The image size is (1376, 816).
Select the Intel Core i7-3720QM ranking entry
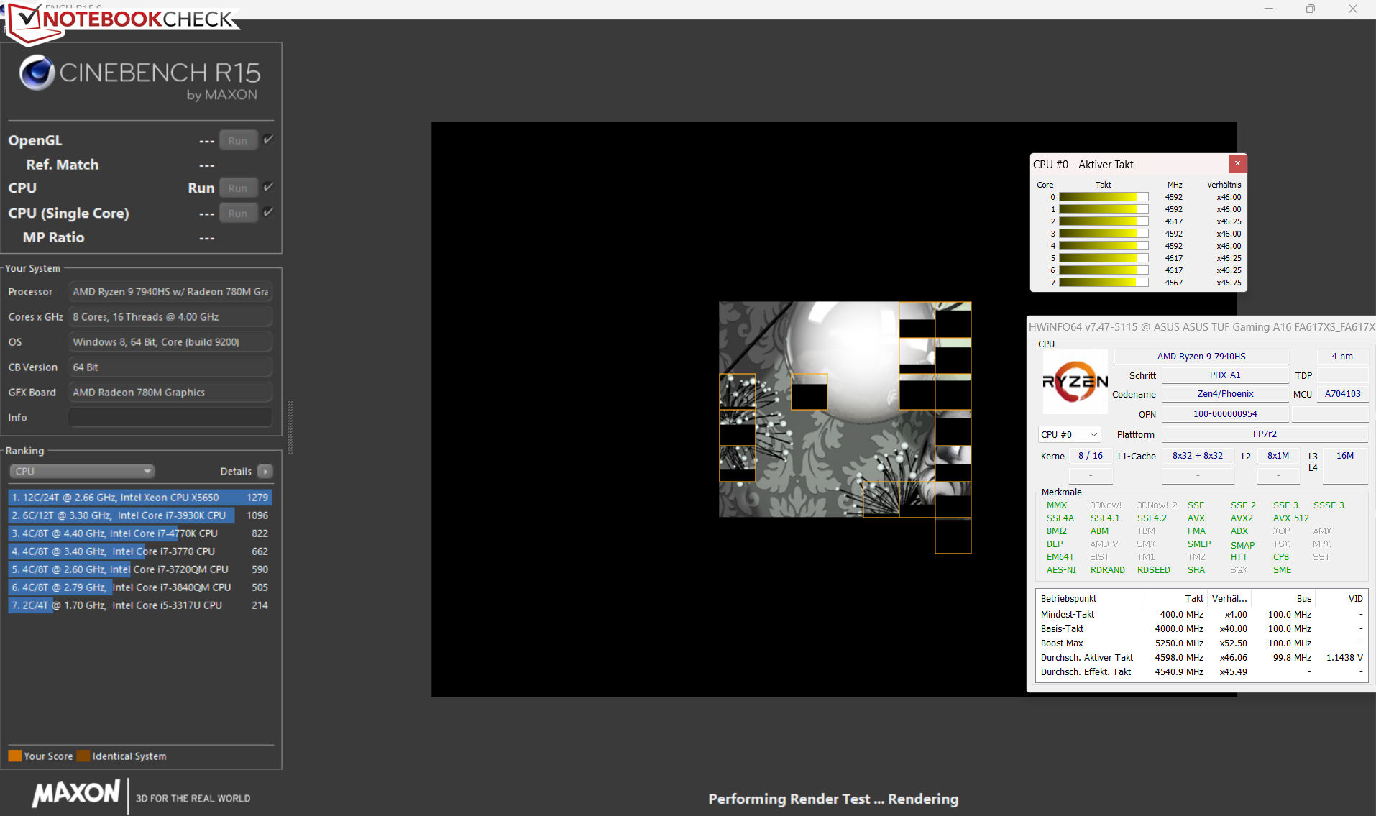pyautogui.click(x=140, y=569)
